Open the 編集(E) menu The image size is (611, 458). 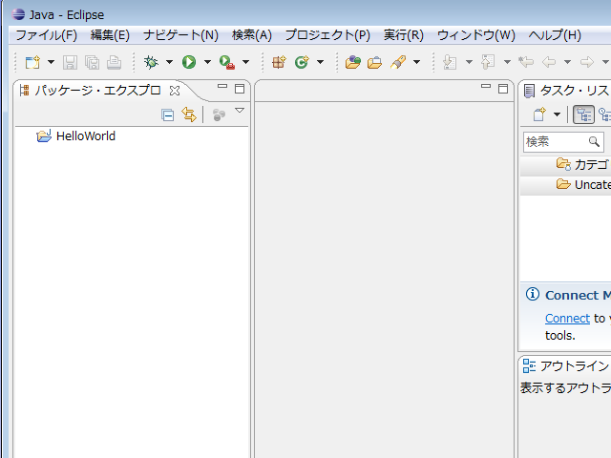point(110,35)
